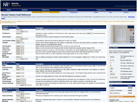Image resolution: width=137 pixels, height=102 pixels.
Task: Click the System Coordinator password value 23646
Action: point(130,90)
